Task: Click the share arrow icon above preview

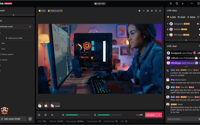Action: (x=160, y=11)
